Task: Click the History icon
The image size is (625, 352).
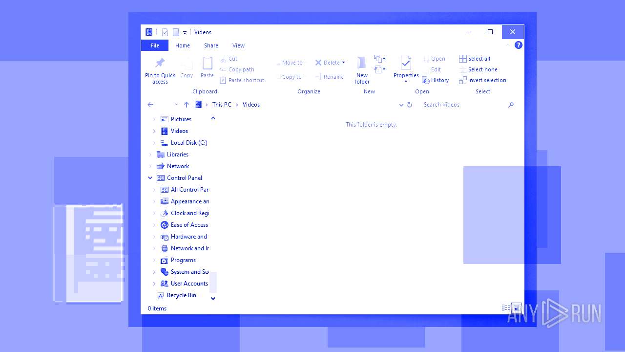Action: [426, 80]
